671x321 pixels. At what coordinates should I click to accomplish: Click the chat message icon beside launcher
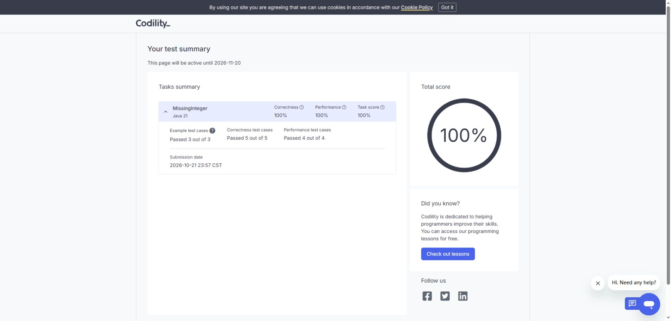pos(632,303)
